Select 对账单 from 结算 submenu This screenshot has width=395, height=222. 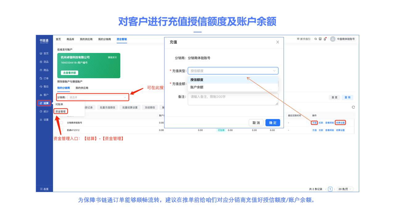click(x=59, y=105)
